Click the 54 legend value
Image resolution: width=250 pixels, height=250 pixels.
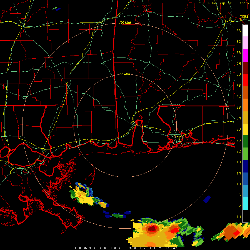coord(239,63)
